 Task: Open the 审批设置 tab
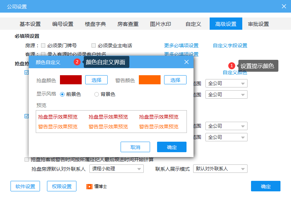click(x=258, y=24)
